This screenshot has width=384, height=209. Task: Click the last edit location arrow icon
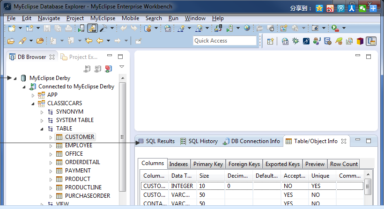coord(89,41)
